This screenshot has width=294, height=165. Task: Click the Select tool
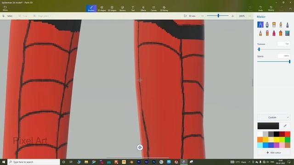pyautogui.click(x=7, y=16)
